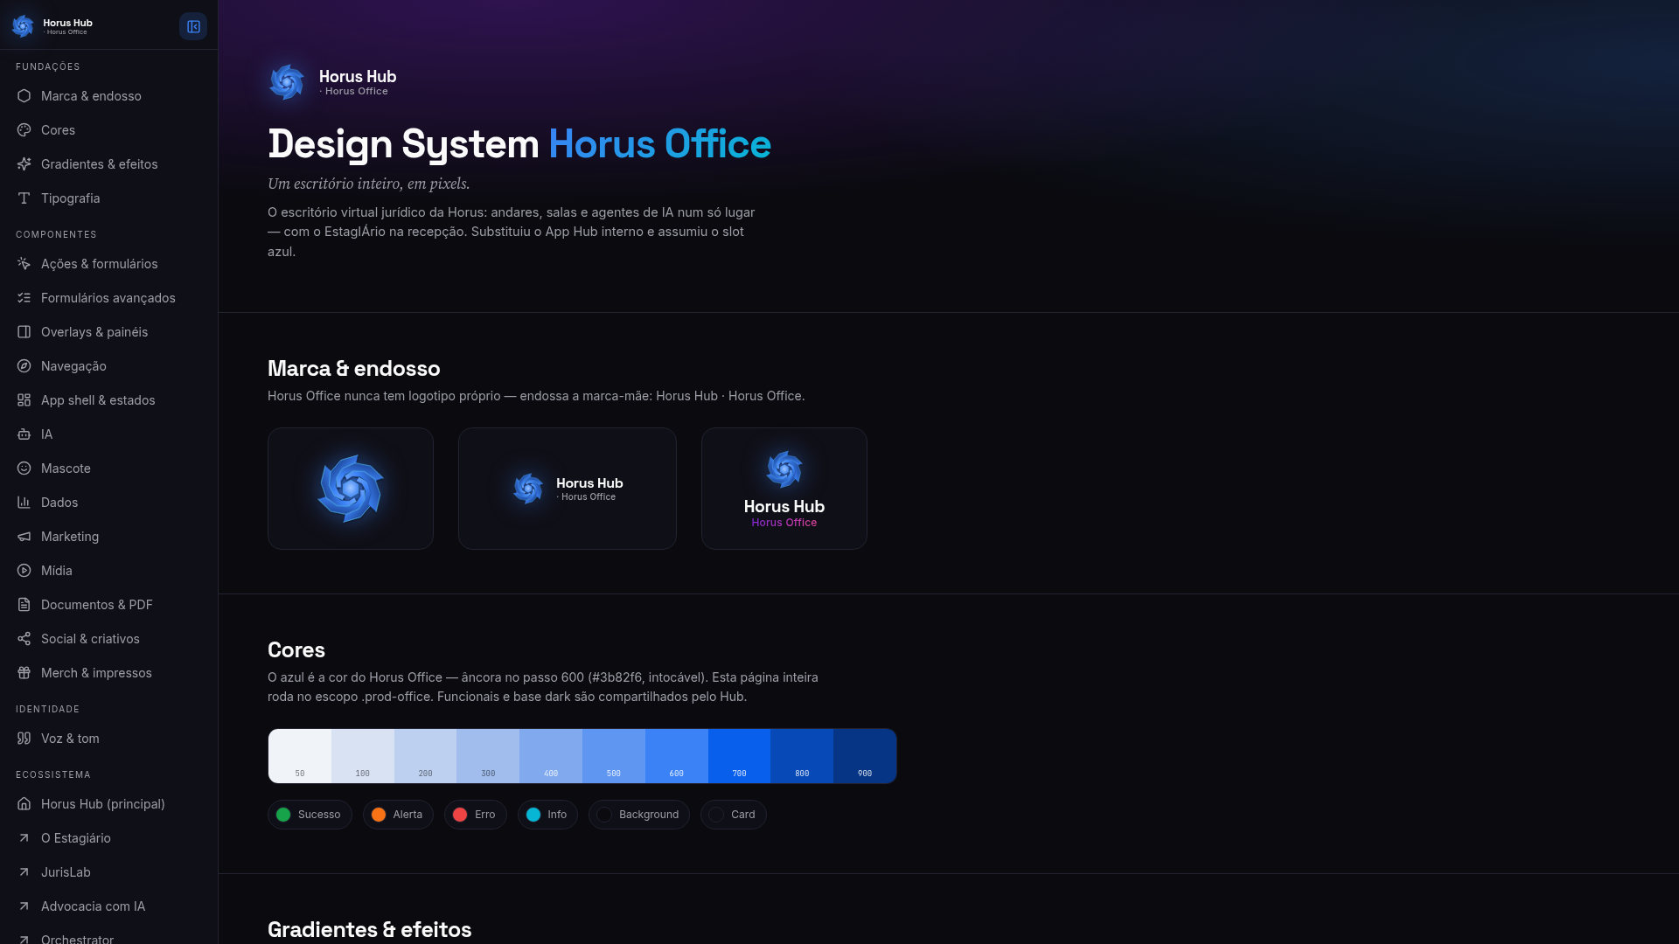Viewport: 1679px width, 944px height.
Task: Click the share icon beside Social & criativos
Action: coord(24,639)
